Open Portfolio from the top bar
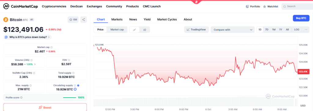 tap(253, 7)
